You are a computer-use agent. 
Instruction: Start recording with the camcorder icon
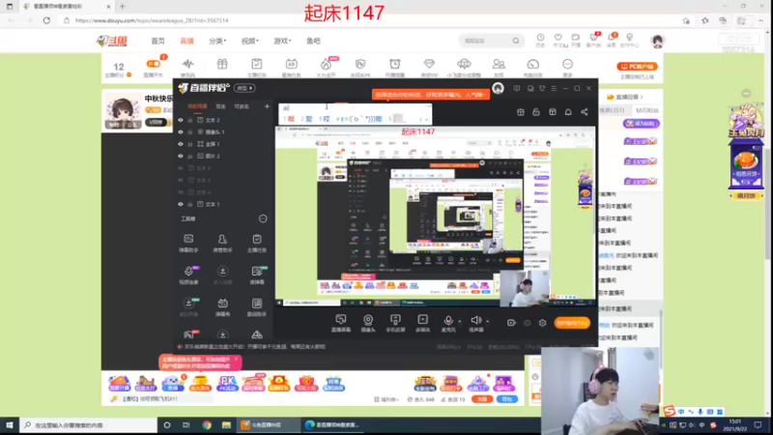511,323
